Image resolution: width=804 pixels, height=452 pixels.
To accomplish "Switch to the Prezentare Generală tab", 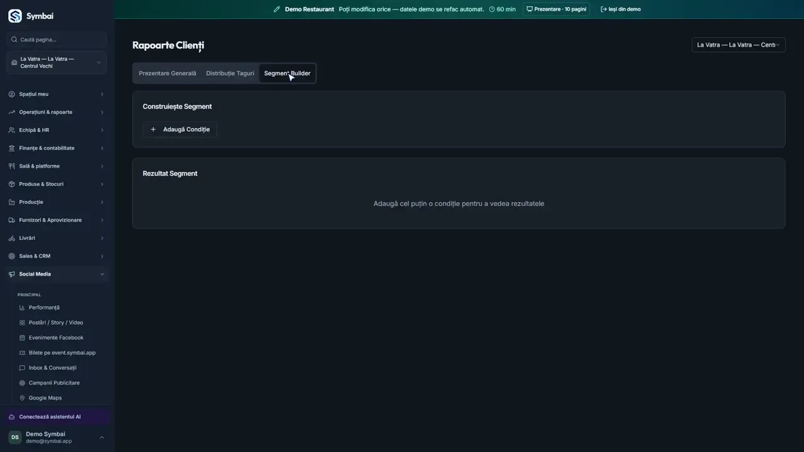I will click(x=167, y=73).
